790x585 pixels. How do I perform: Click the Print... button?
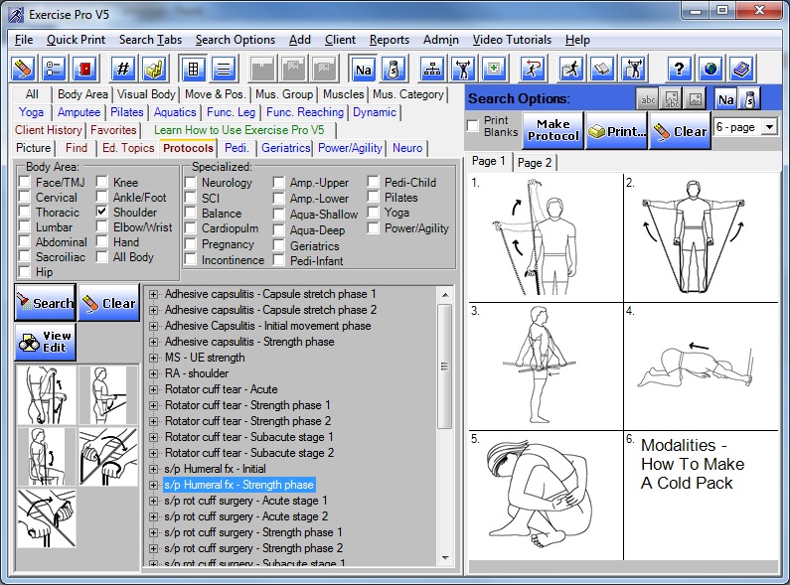click(617, 130)
